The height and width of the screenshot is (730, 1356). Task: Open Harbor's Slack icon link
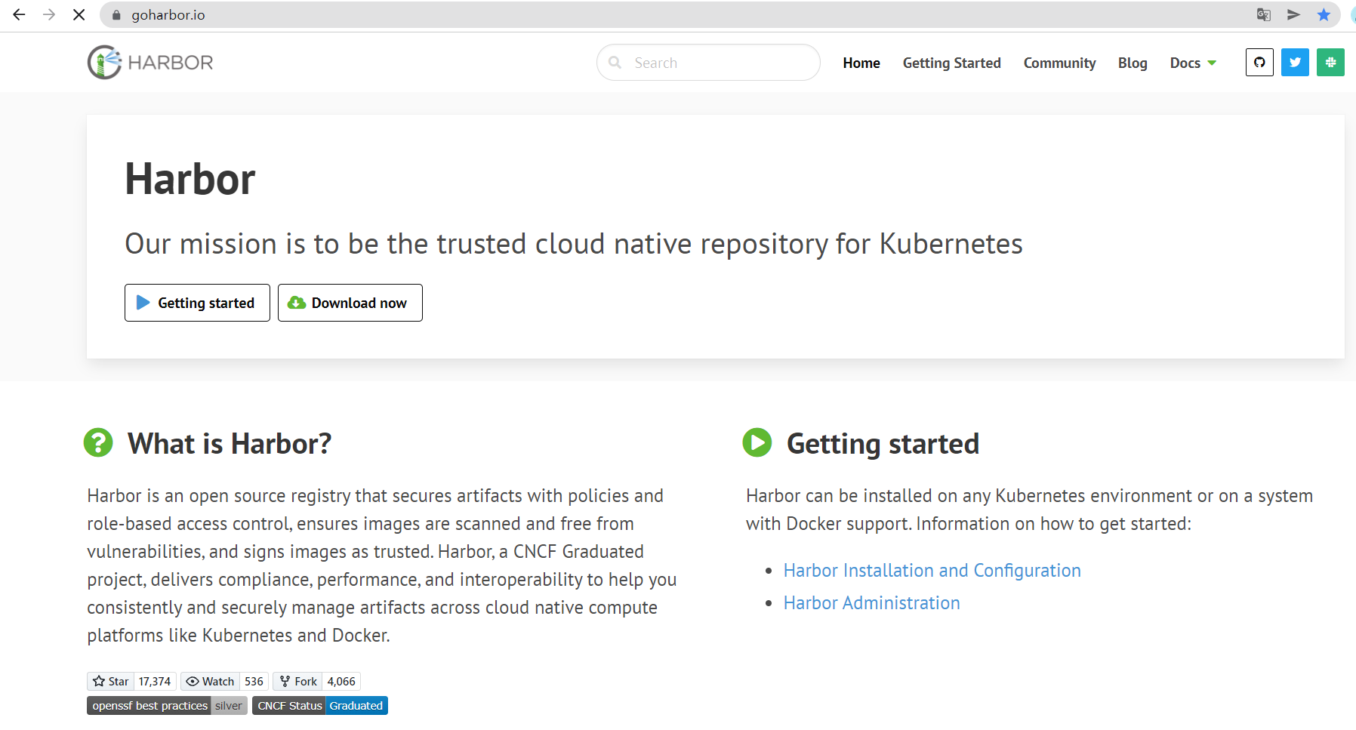click(x=1330, y=62)
